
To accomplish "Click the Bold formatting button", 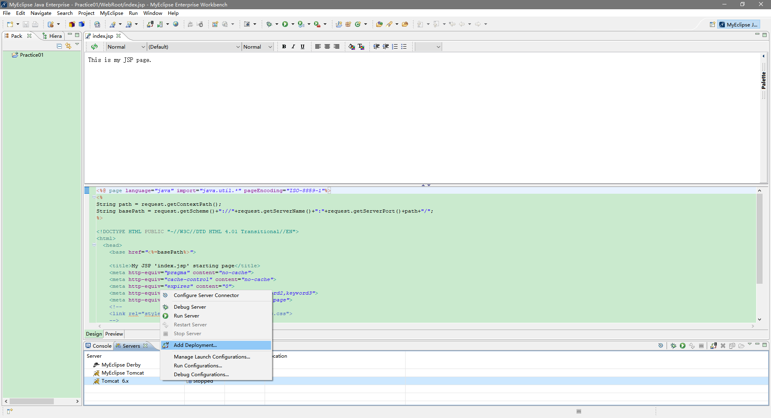I will [284, 47].
